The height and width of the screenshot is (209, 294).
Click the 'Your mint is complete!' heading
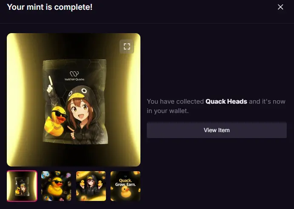point(50,7)
